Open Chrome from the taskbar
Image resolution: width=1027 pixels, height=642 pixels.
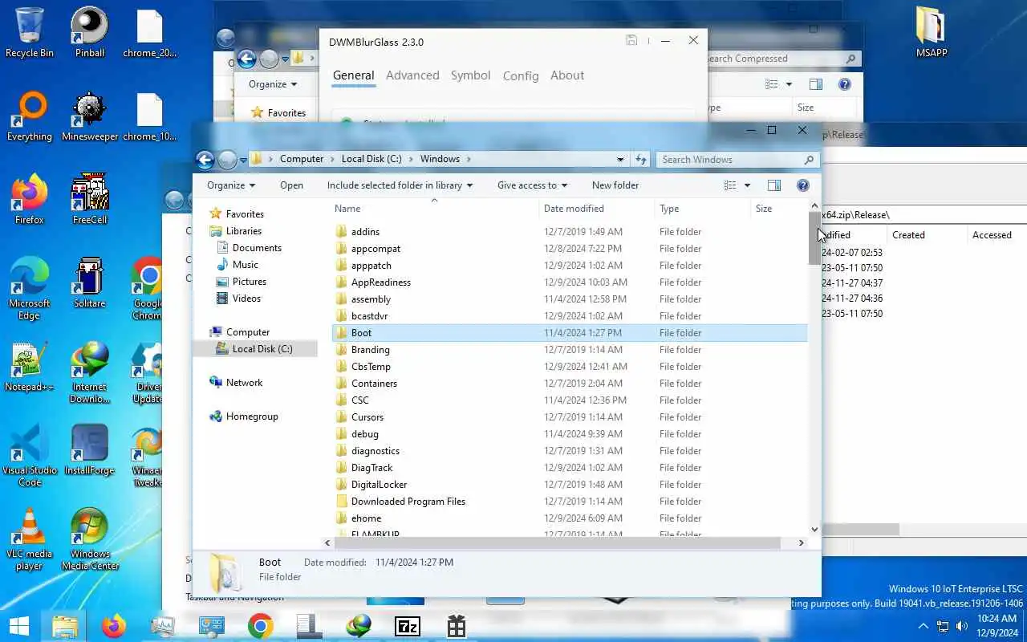point(260,626)
